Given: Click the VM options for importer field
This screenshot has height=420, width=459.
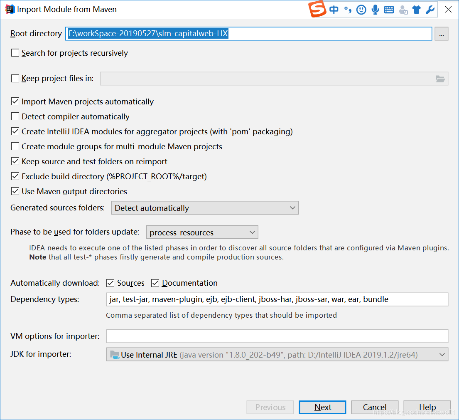Looking at the screenshot, I should [x=277, y=336].
